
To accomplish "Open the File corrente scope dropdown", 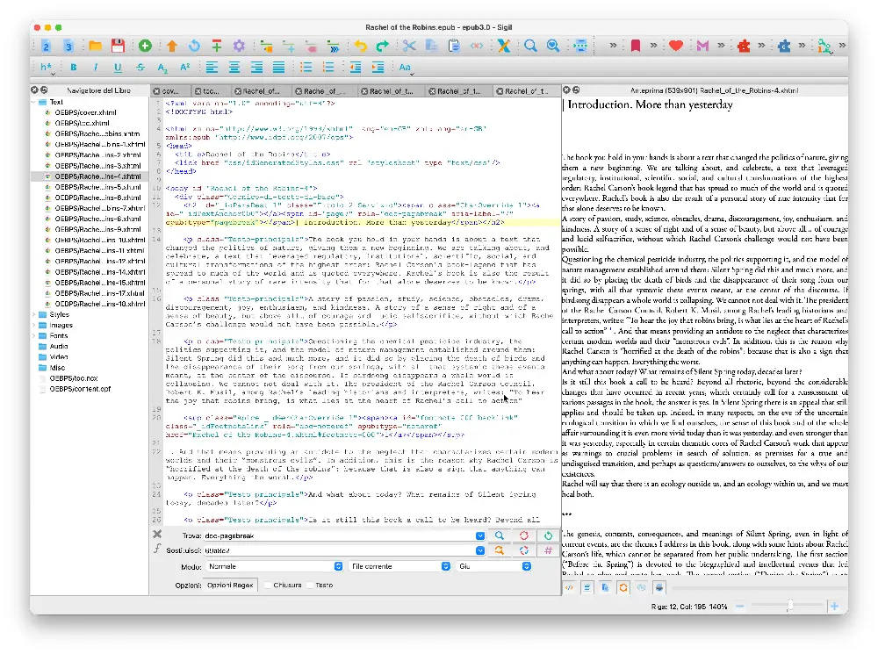I will (399, 567).
